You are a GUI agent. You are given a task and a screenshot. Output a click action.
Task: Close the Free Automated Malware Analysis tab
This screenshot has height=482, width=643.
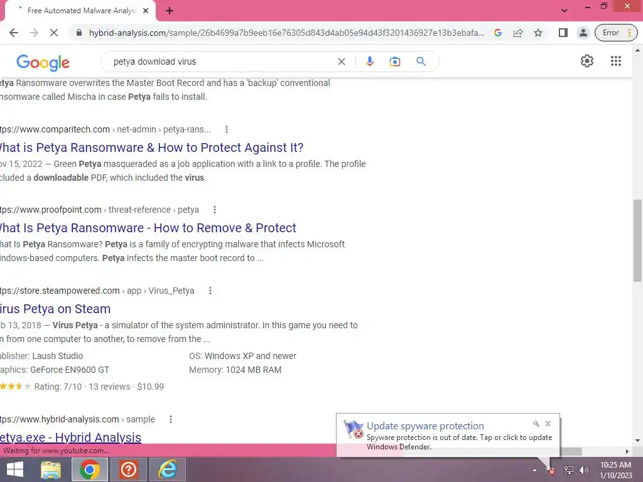pos(146,11)
